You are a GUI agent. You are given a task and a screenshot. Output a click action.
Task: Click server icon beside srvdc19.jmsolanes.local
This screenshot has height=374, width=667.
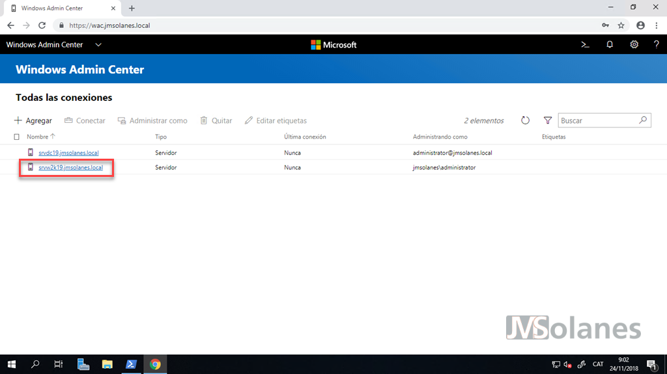click(x=30, y=152)
